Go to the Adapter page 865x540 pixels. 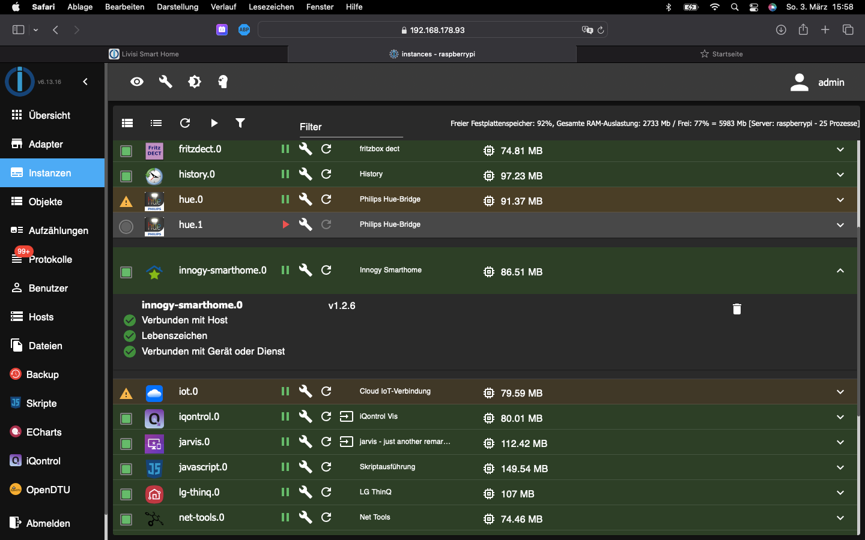click(52, 144)
